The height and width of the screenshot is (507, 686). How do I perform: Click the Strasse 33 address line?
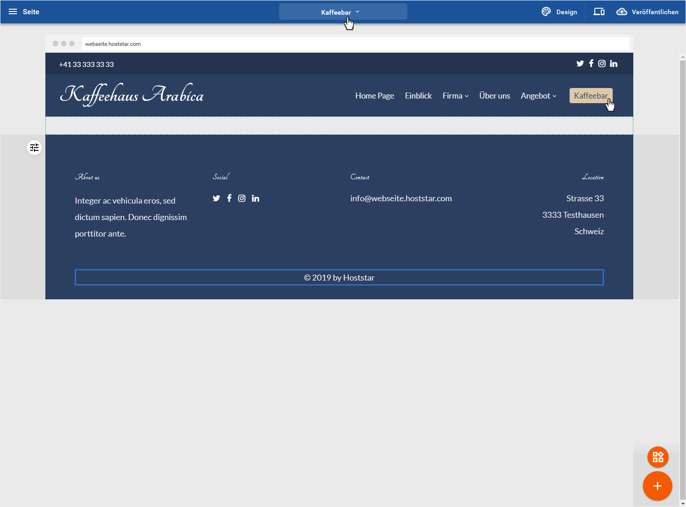click(x=585, y=198)
